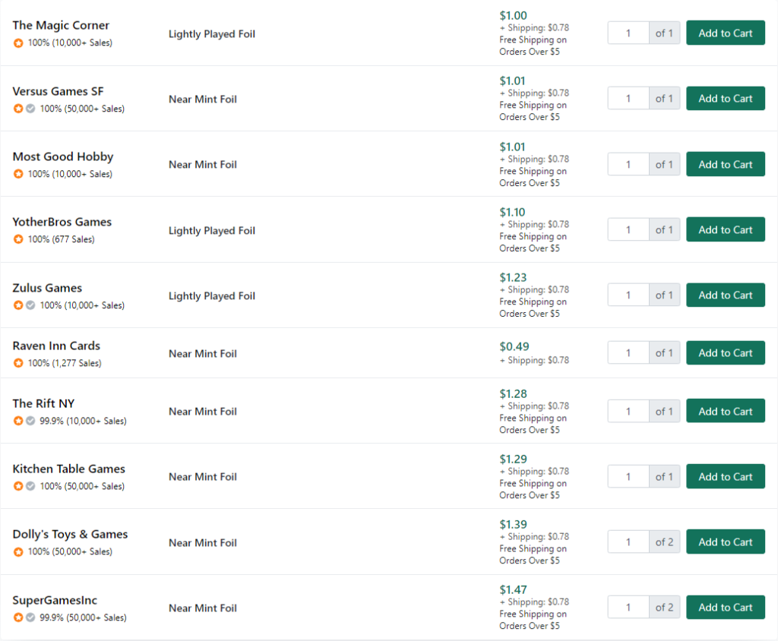Open SuperGamesInc seller link
Screen dimensions: 778x641
coord(55,600)
